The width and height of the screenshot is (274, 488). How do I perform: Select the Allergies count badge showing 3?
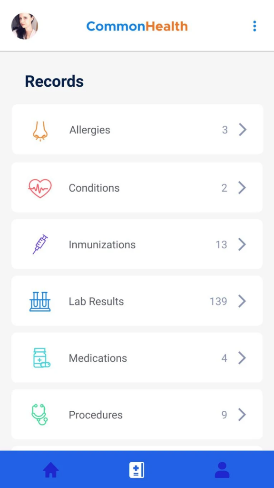tap(225, 129)
